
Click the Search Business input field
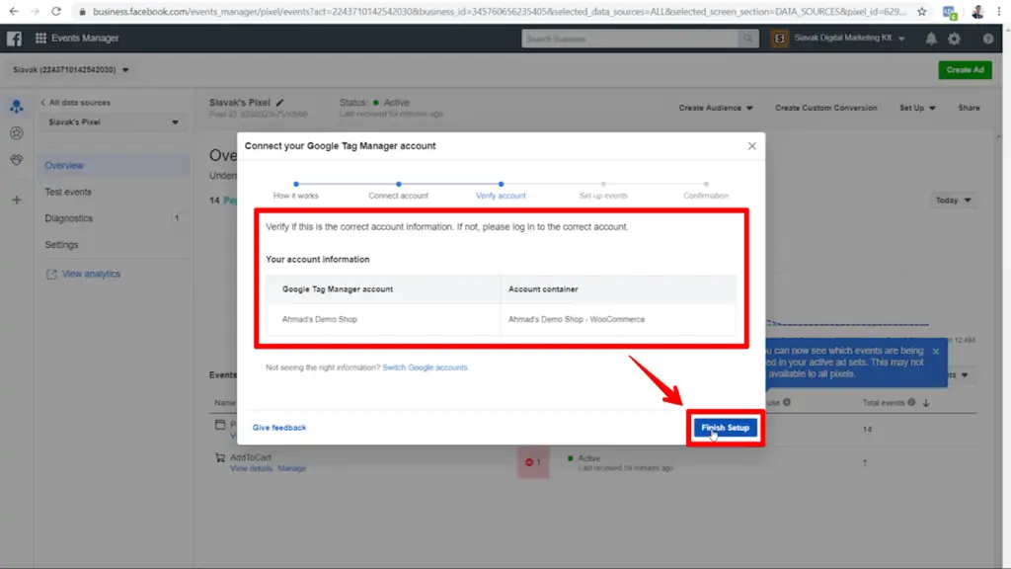click(x=632, y=39)
